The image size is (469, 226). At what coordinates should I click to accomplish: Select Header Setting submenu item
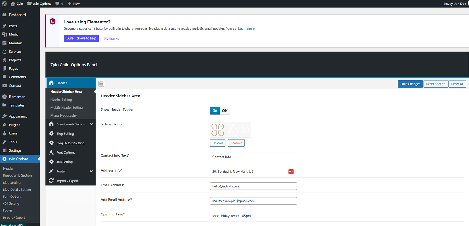click(61, 100)
